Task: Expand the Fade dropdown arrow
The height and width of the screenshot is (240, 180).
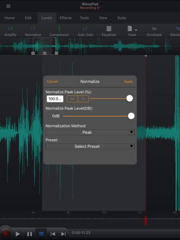Action: [136, 30]
